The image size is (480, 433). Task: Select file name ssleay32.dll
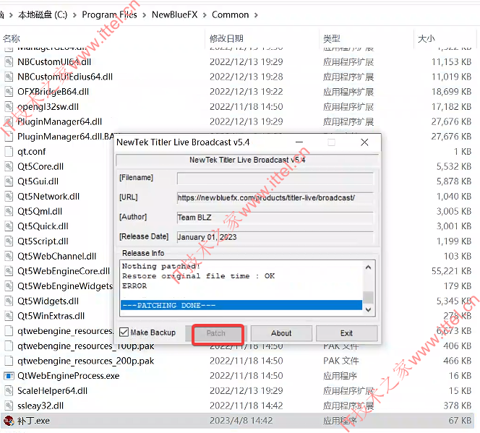(x=40, y=406)
